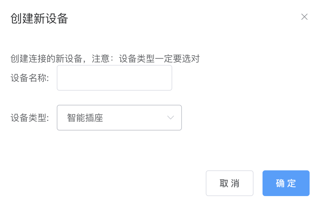This screenshot has height=207, width=318.
Task: Submit the new device form with 确定
Action: [x=286, y=183]
